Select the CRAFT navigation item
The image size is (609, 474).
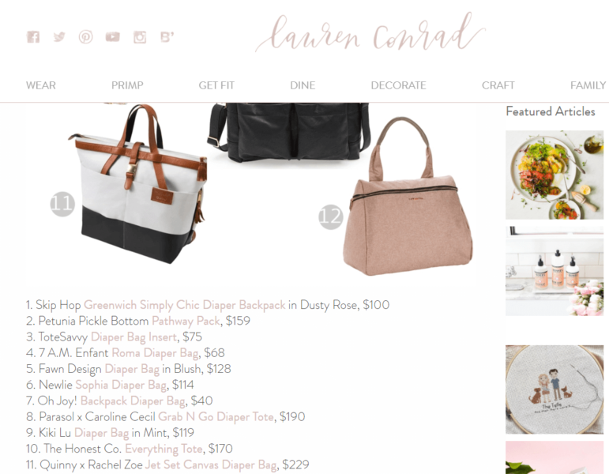click(498, 85)
